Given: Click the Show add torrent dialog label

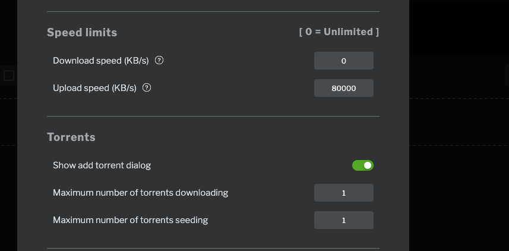Looking at the screenshot, I should [102, 165].
